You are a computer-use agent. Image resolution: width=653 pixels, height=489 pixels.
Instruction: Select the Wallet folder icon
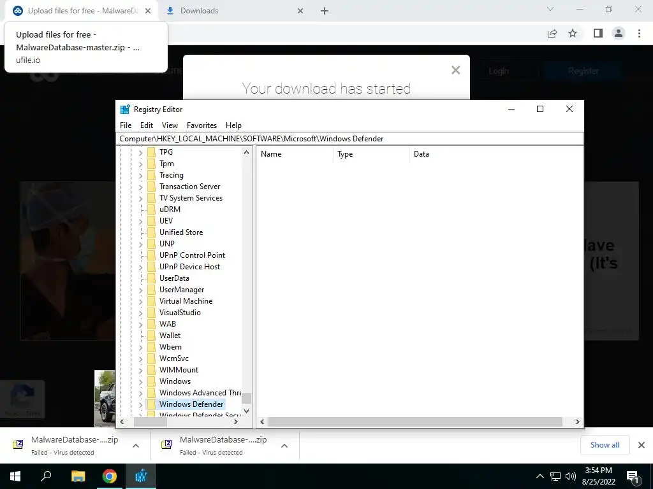coord(151,335)
